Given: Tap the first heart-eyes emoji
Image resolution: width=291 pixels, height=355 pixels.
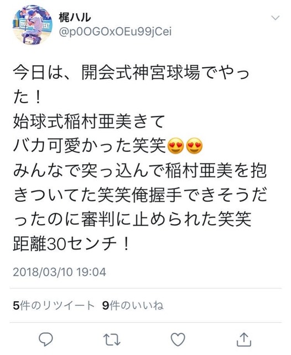Looking at the screenshot, I should click(175, 146).
